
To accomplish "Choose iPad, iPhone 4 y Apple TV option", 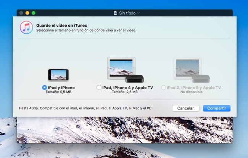I will pos(99,87).
